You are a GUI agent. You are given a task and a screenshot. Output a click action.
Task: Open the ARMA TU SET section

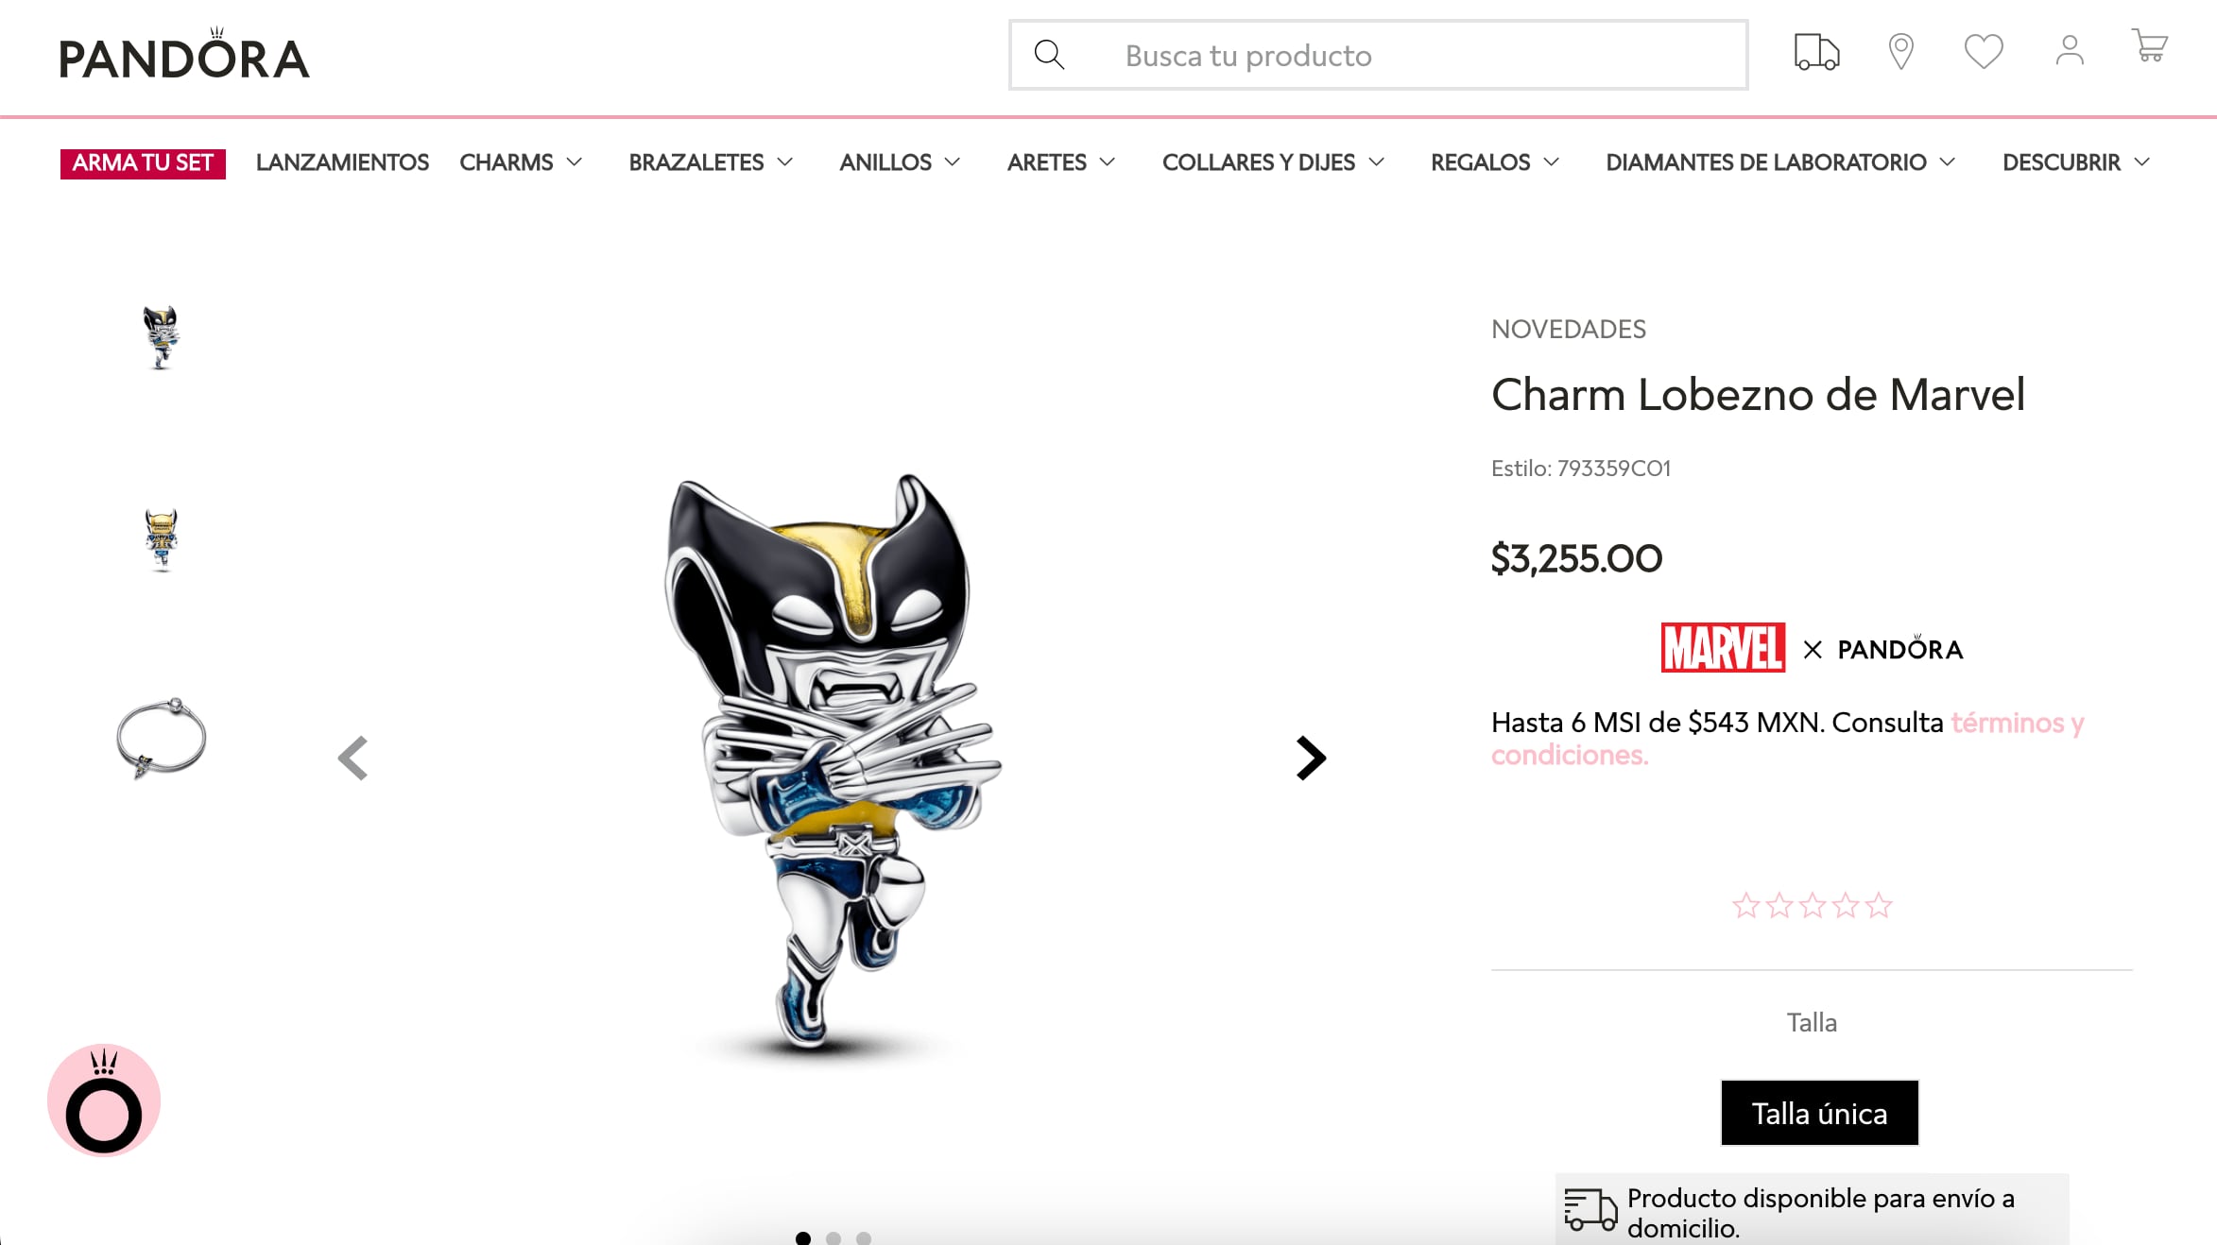pos(143,162)
